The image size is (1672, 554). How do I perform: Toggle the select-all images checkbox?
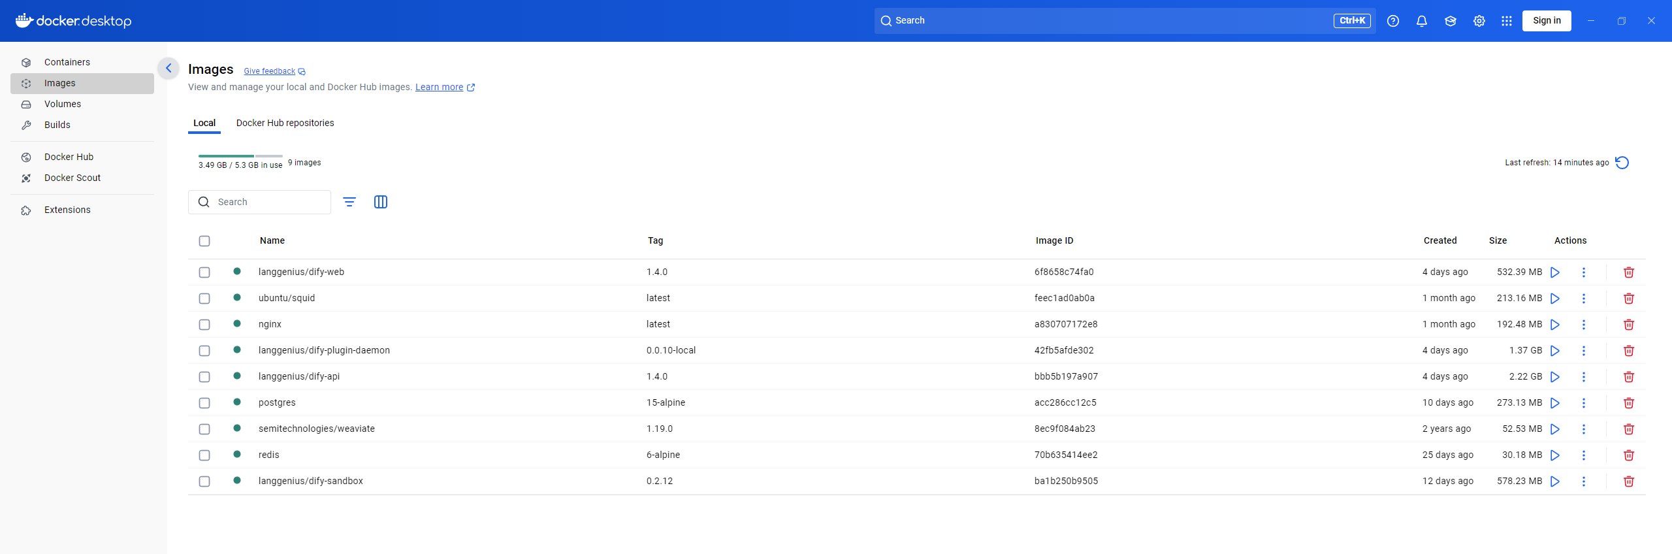tap(204, 241)
